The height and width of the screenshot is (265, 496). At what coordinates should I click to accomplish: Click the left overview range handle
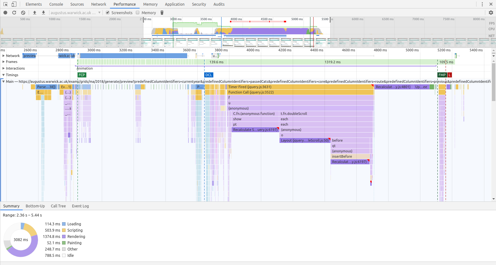coord(144,20)
